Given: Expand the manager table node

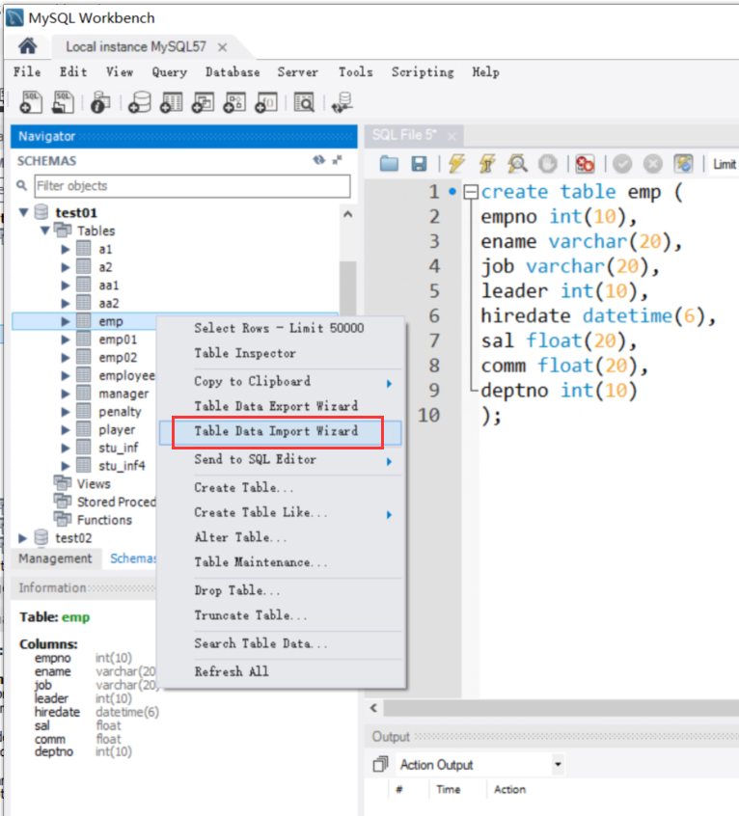Looking at the screenshot, I should coord(66,394).
